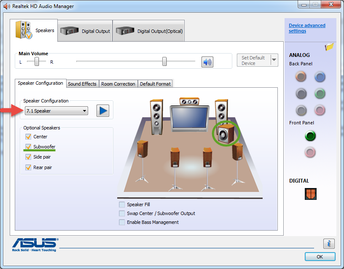The height and width of the screenshot is (269, 344).
Task: Click the orange digital output connector icon
Action: pos(310,194)
